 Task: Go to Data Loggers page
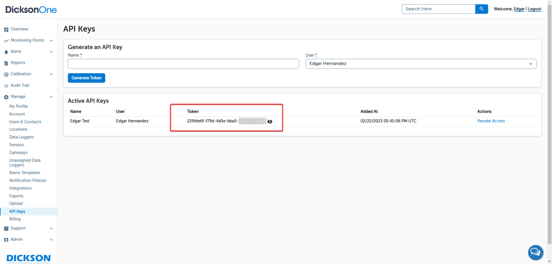21,137
